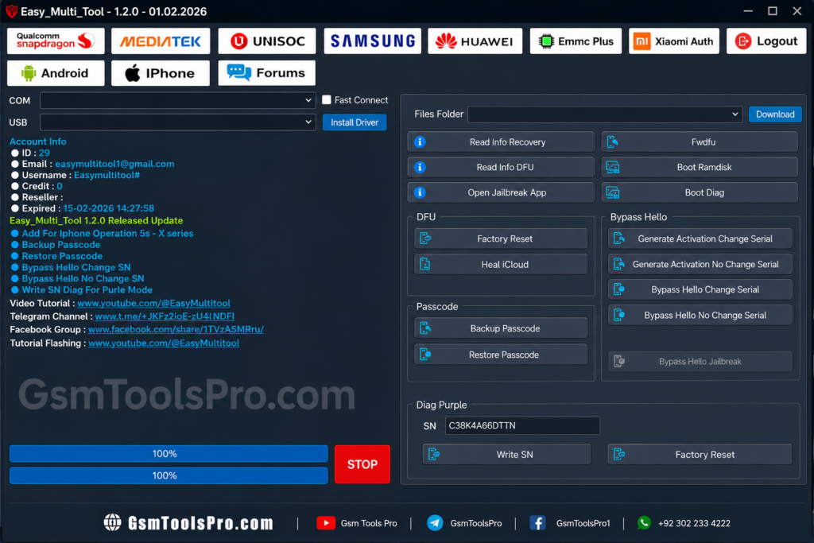814x543 pixels.
Task: Click Generate Activation Change Serial icon
Action: (618, 239)
